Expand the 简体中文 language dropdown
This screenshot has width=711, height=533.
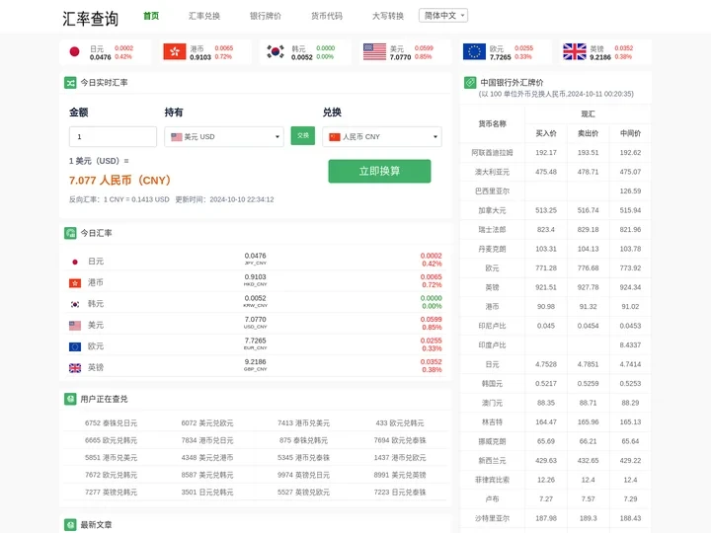443,16
